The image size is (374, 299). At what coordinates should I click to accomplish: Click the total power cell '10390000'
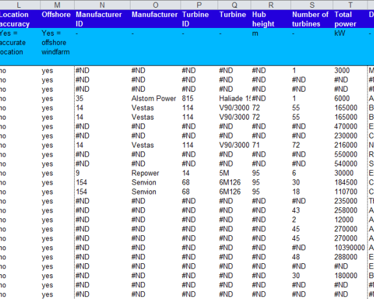tap(350, 248)
